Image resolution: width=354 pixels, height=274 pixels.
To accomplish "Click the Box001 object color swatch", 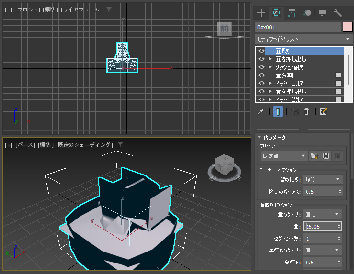I will point(348,27).
